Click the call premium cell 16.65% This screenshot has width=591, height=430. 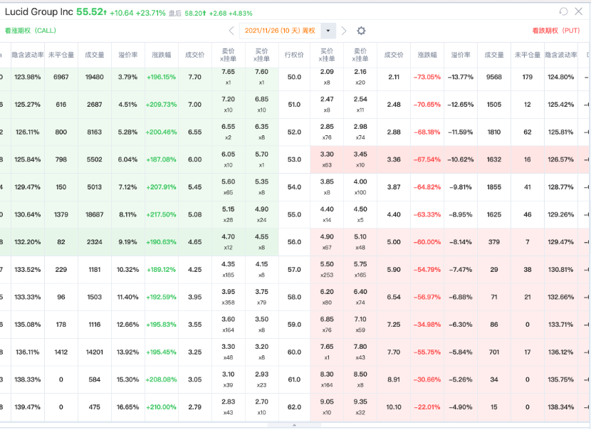coord(128,407)
